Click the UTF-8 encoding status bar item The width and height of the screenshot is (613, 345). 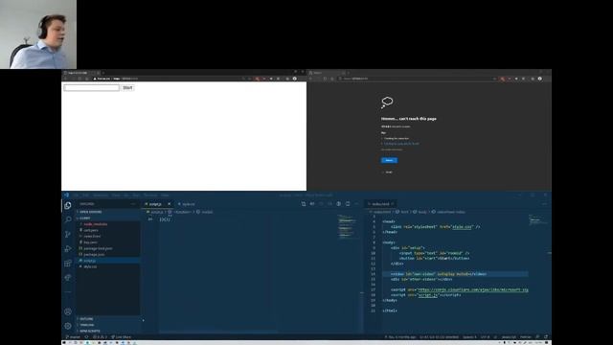[486, 336]
